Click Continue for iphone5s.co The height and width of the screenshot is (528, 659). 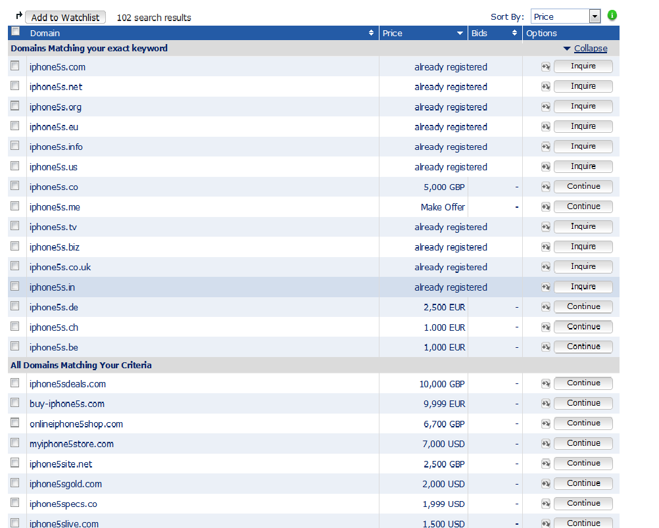point(583,187)
